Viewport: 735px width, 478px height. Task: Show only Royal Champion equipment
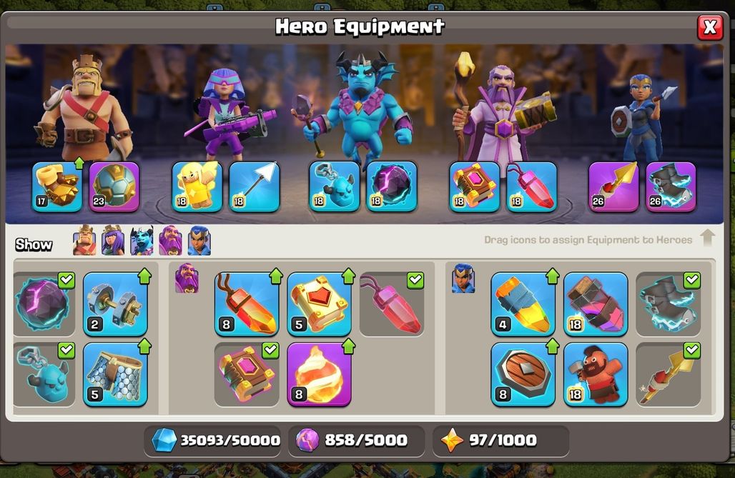[x=199, y=241]
